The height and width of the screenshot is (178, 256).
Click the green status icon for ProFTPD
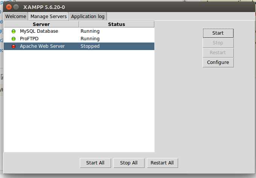(14, 39)
